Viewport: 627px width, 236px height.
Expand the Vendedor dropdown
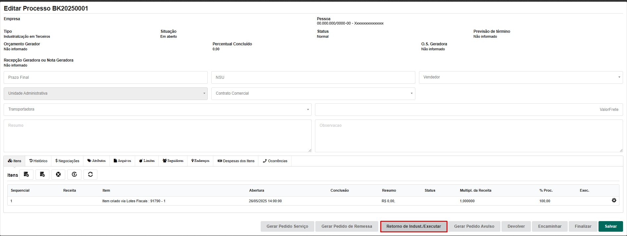click(521, 77)
